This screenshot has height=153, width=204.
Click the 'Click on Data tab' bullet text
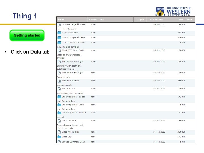pyautogui.click(x=30, y=52)
